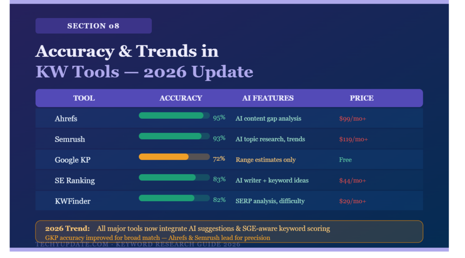Select the Ahrefs tool name
Image resolution: width=465 pixels, height=258 pixels.
(x=66, y=118)
